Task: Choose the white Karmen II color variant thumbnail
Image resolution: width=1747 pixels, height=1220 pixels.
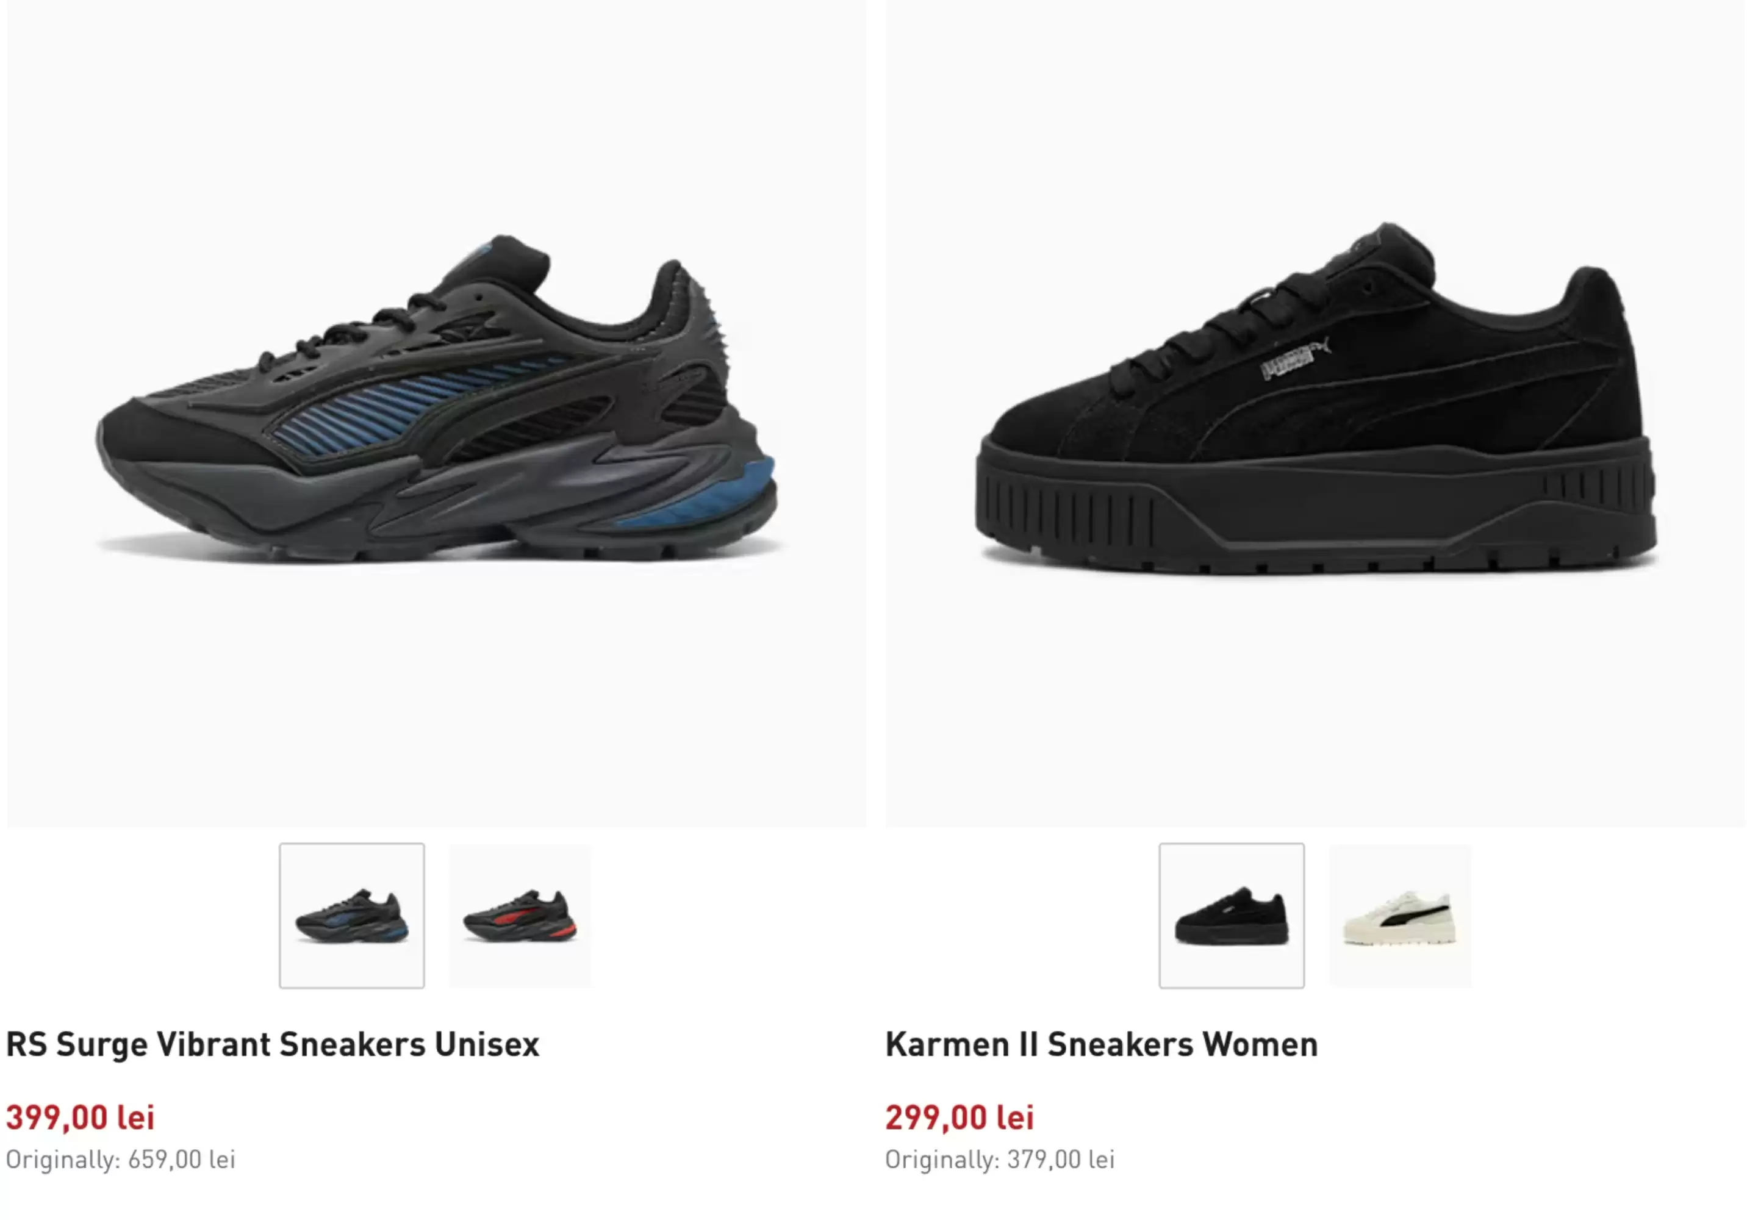Action: [1399, 916]
